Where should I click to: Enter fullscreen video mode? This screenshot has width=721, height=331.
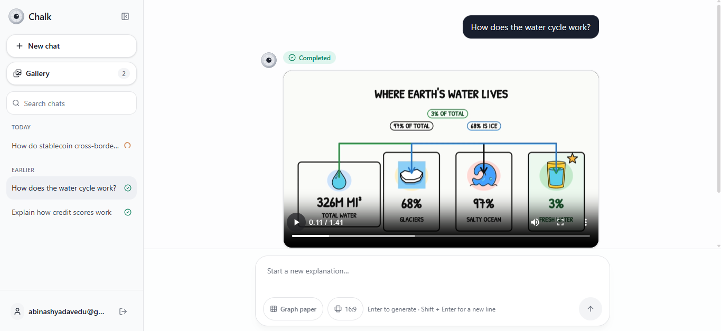pos(560,222)
